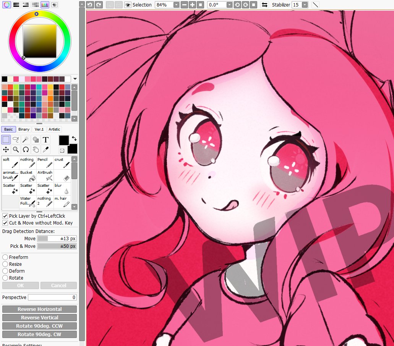Click the Move drag distance slider

[x=57, y=239]
